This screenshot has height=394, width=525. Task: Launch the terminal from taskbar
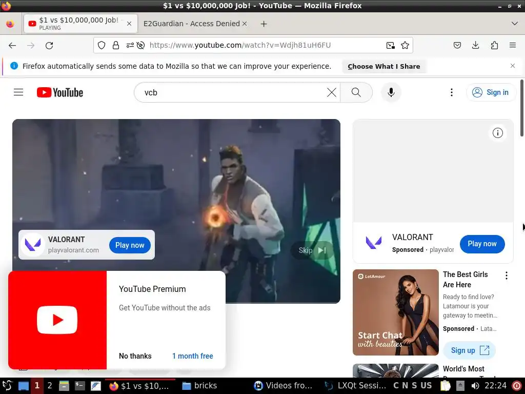(79, 386)
